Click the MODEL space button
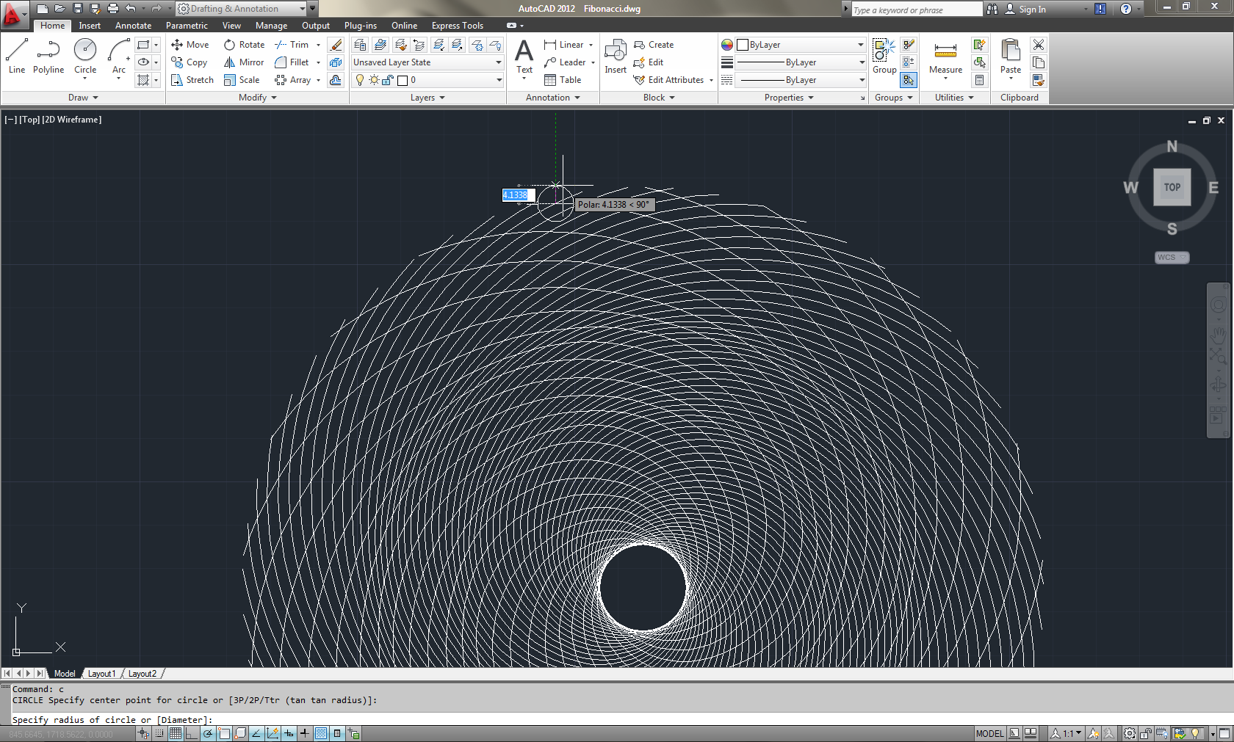This screenshot has height=742, width=1234. [x=989, y=733]
